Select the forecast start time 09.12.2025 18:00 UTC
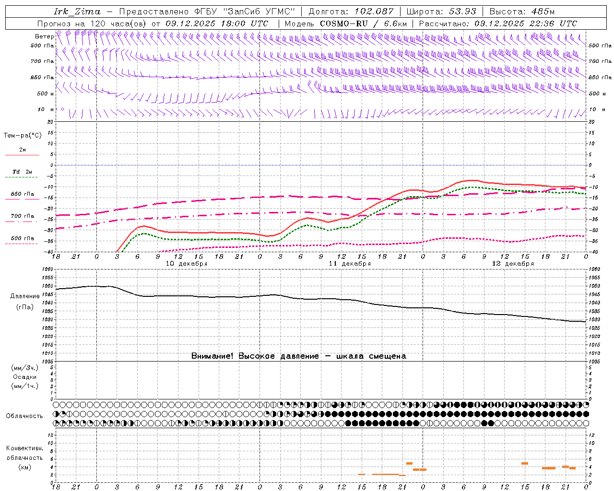The height and width of the screenshot is (491, 614). [217, 23]
